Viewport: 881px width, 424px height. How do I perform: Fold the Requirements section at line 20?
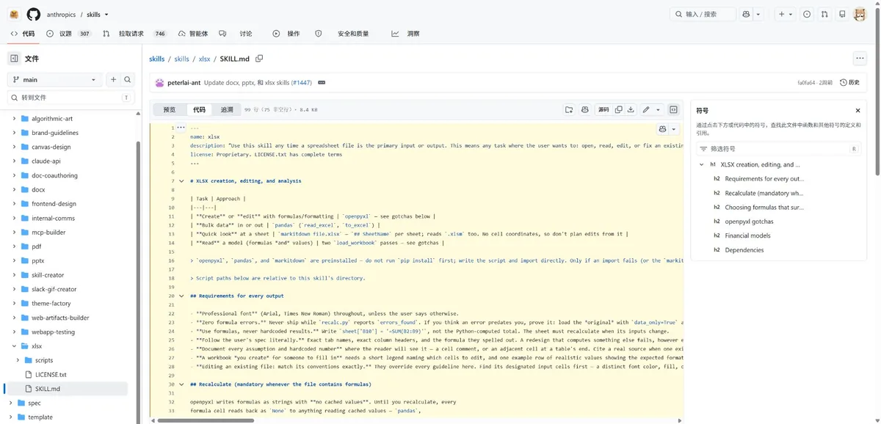(x=181, y=296)
